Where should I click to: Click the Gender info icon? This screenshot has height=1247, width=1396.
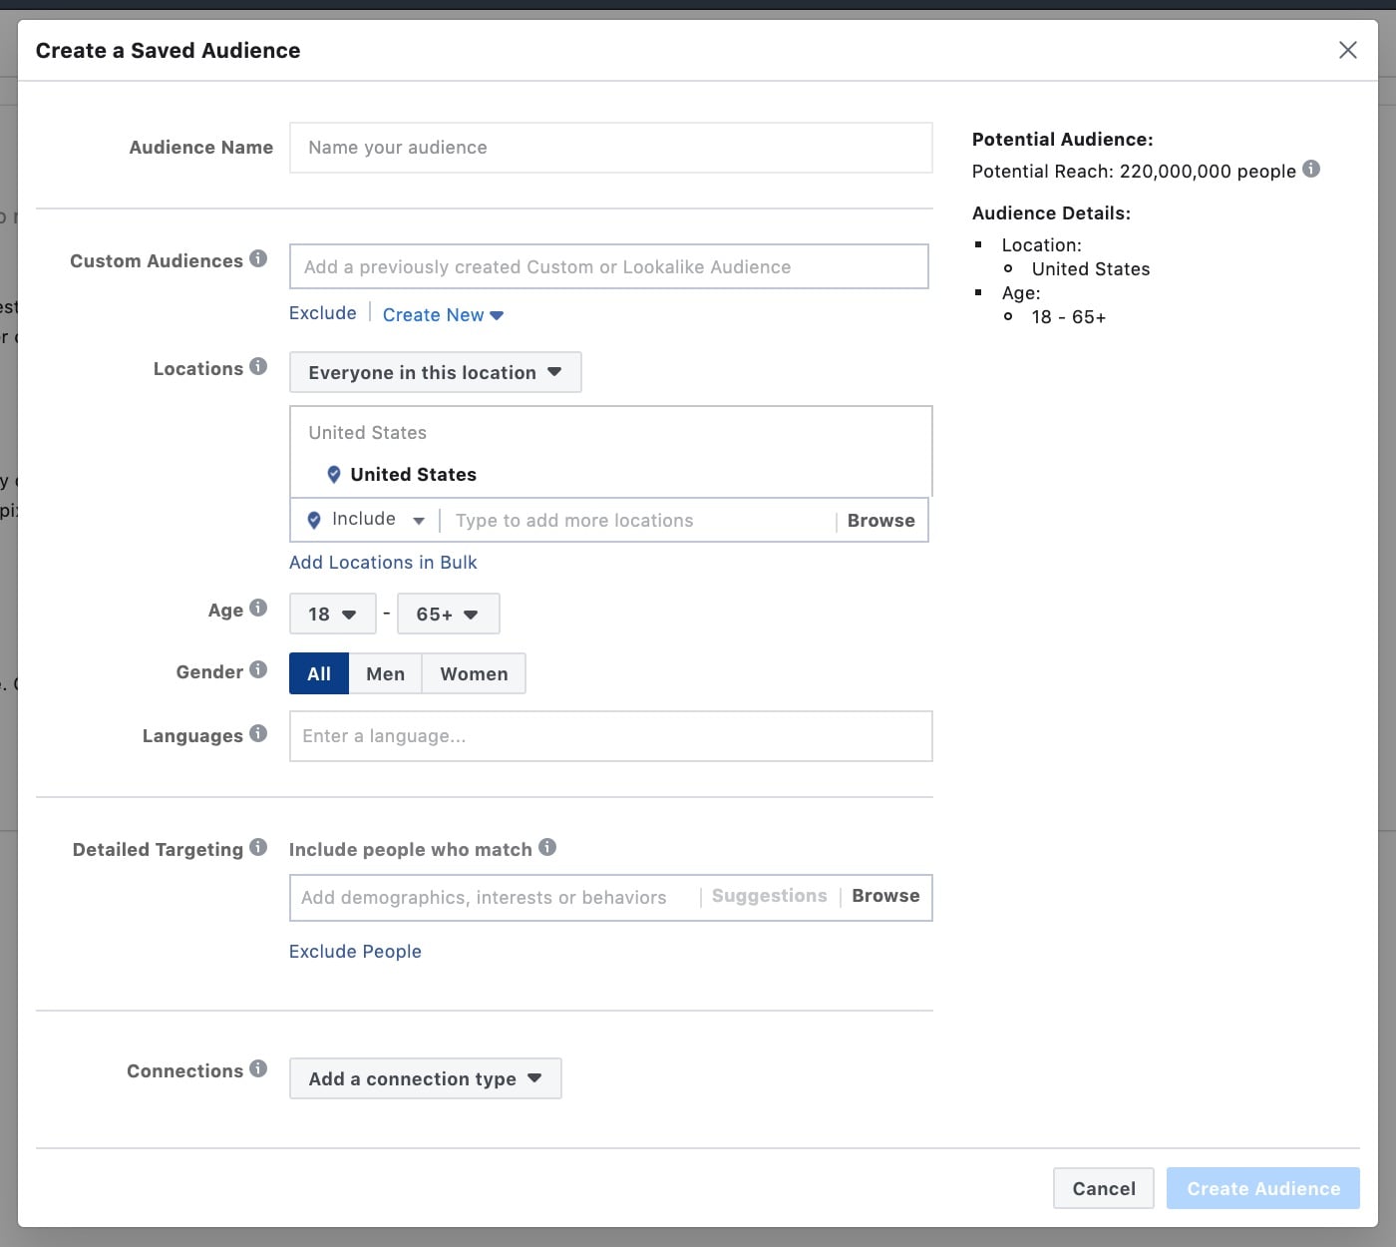click(x=258, y=670)
